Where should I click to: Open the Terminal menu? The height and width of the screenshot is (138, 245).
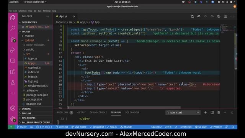point(47,11)
